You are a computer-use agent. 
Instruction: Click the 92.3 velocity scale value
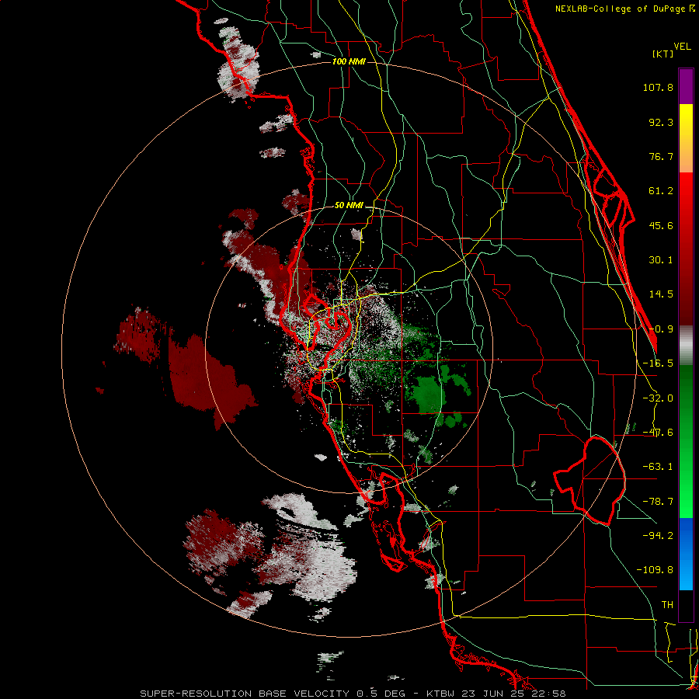tap(661, 122)
